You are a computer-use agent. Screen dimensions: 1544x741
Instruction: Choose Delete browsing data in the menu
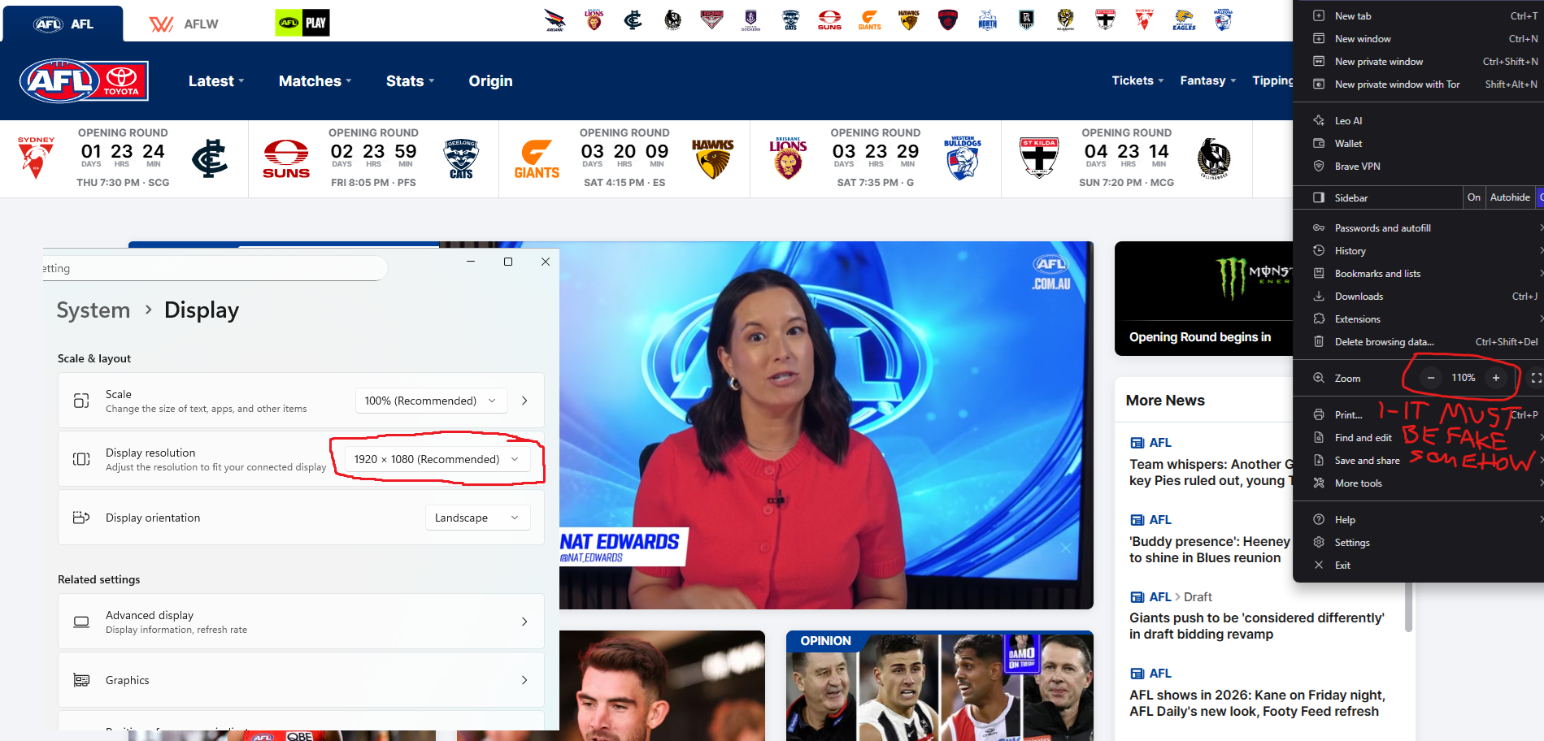[x=1418, y=342]
